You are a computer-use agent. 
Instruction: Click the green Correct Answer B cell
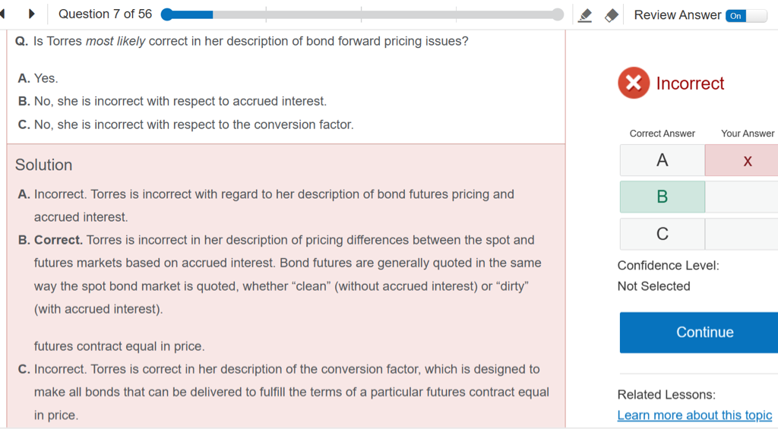coord(662,197)
